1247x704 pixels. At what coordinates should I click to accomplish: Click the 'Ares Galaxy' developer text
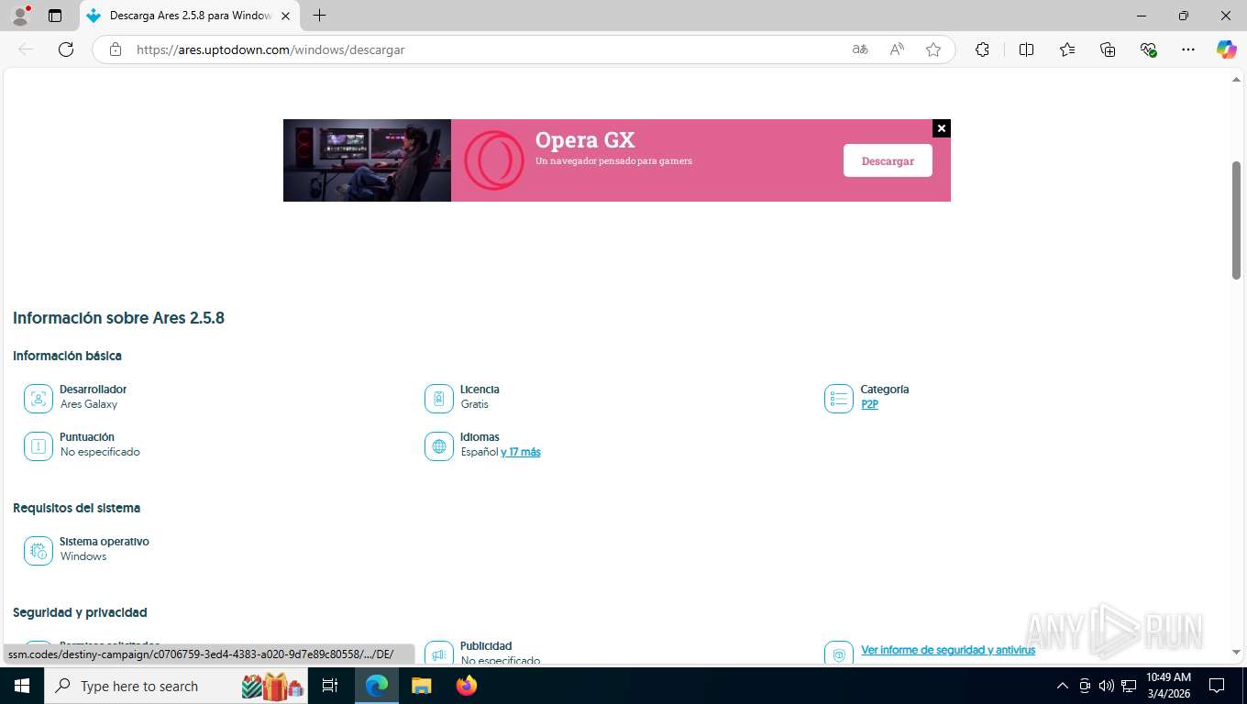[x=89, y=404]
